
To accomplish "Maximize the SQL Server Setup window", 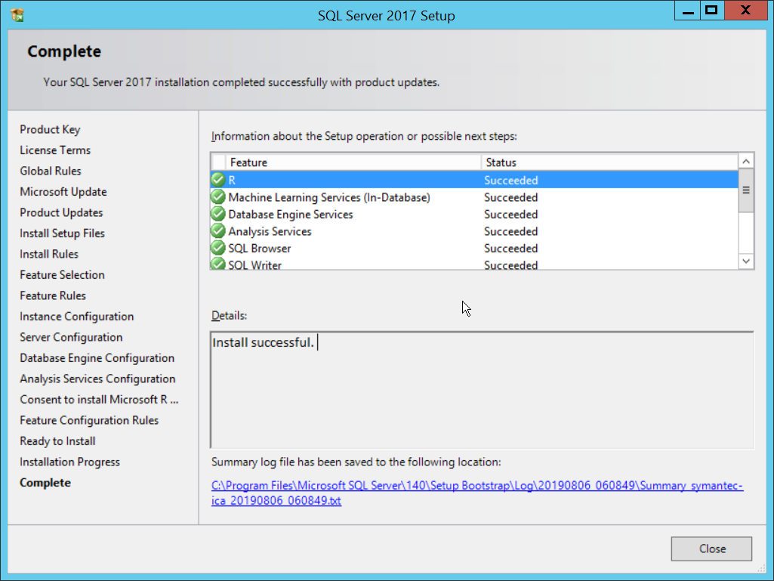I will (x=711, y=11).
